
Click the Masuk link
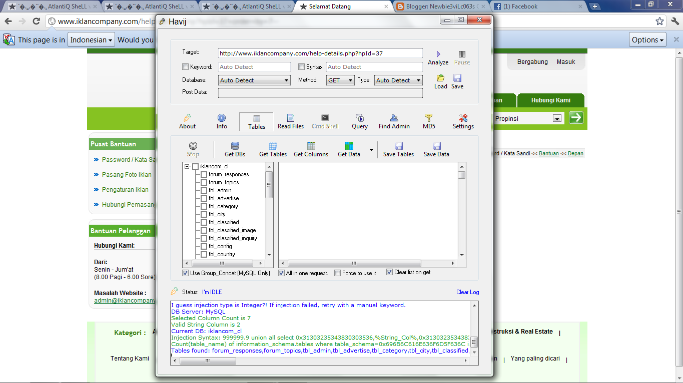566,62
